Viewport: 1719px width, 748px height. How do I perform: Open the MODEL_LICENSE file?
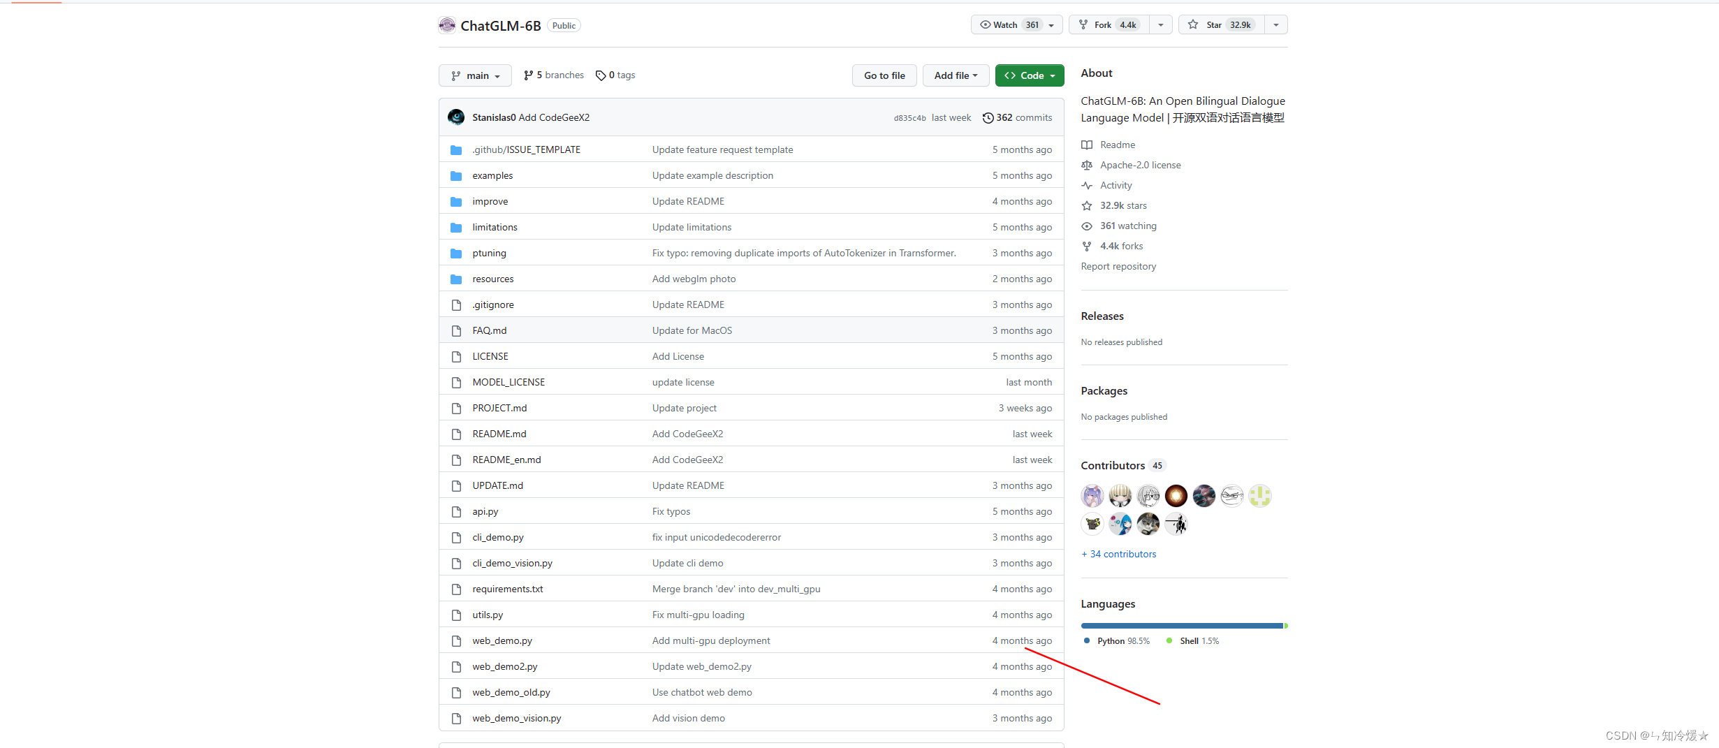(x=509, y=383)
